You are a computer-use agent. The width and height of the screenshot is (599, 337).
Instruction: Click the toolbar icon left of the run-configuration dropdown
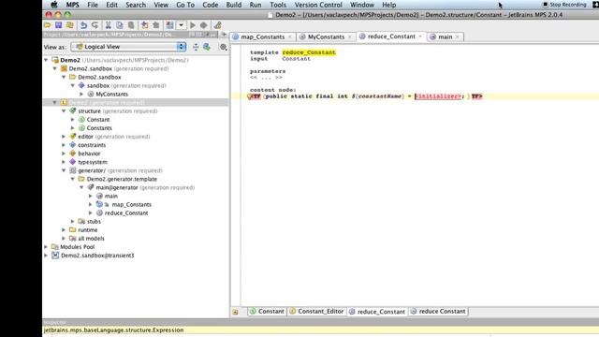pyautogui.click(x=169, y=25)
